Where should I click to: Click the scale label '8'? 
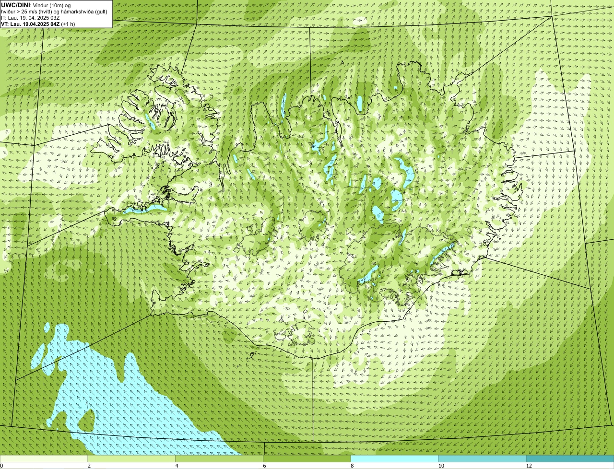coord(352,466)
